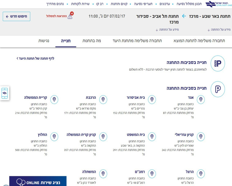Click the station-adjacent free parking P icon
The image size is (232, 186).
point(218,63)
